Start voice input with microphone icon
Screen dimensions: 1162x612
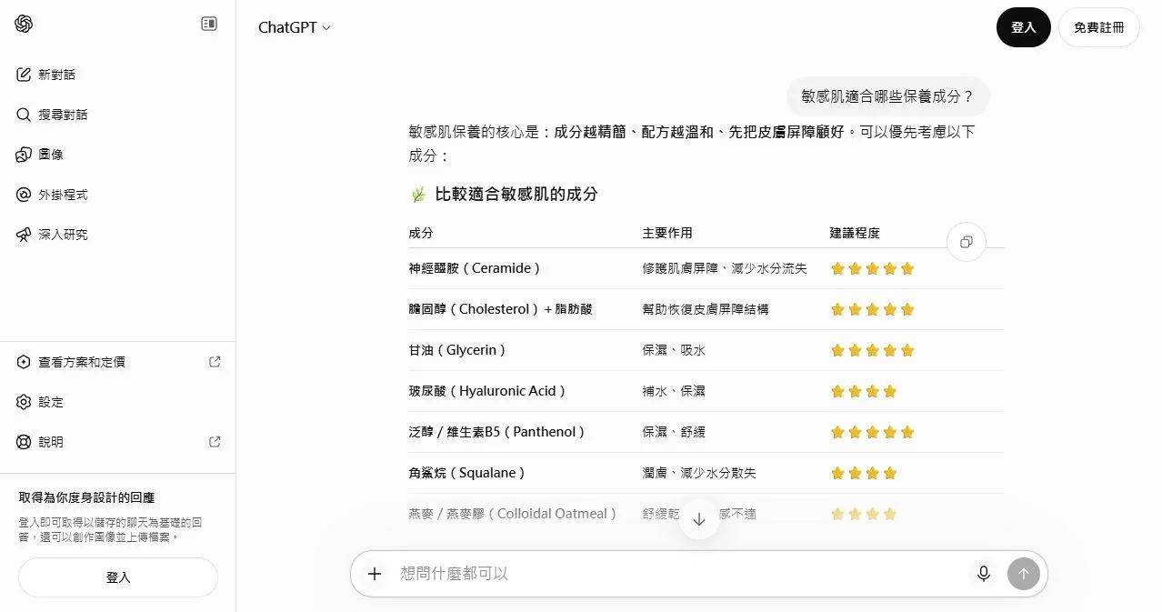984,574
